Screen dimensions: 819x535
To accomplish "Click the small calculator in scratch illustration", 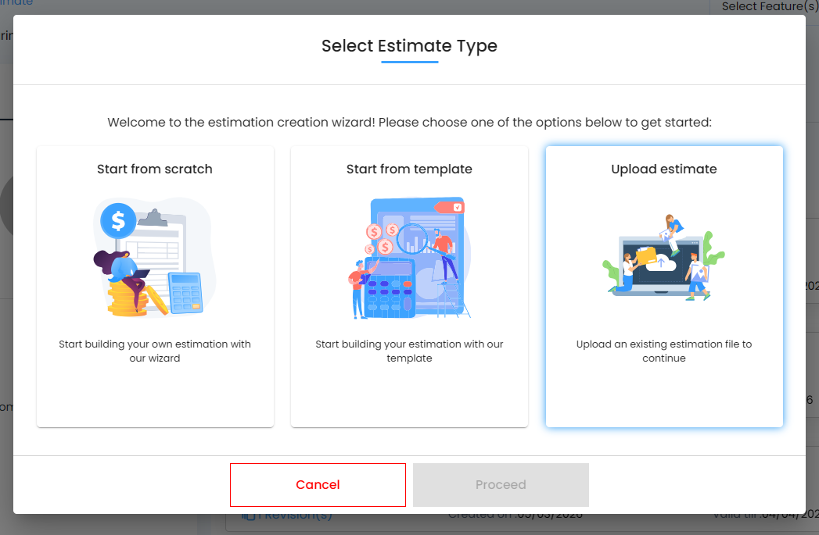I will coord(185,293).
